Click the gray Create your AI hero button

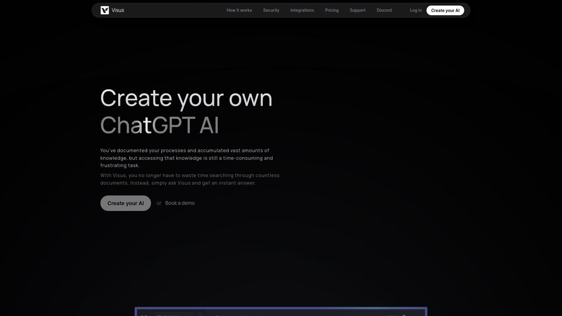click(125, 203)
